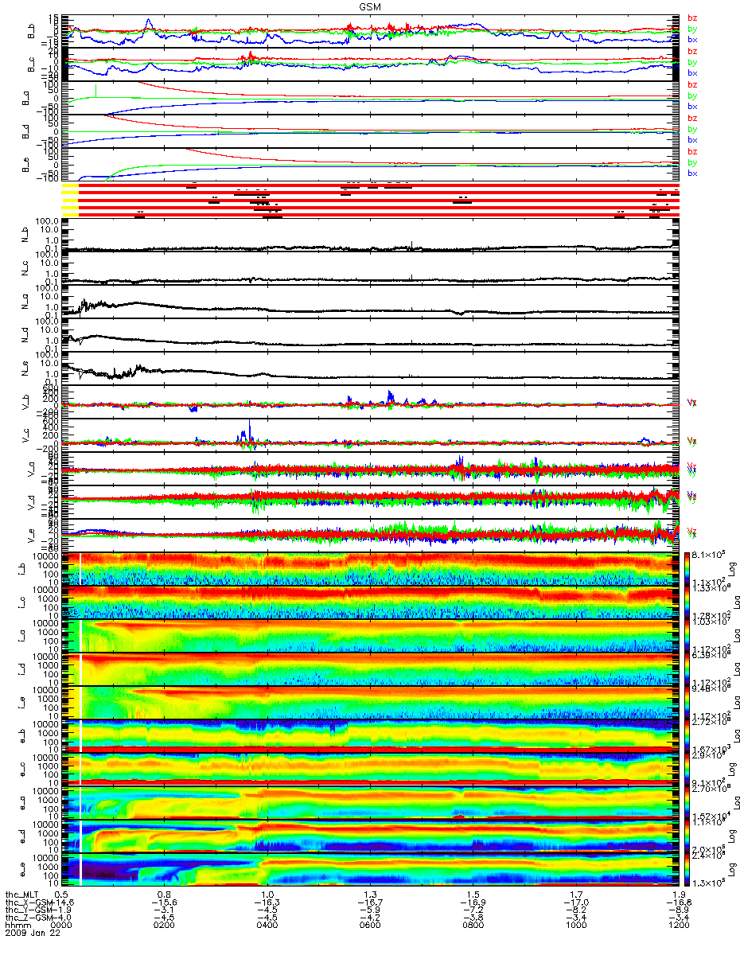This screenshot has height=955, width=740.
Task: Click inside the V_c velocity line plot
Action: click(x=368, y=437)
